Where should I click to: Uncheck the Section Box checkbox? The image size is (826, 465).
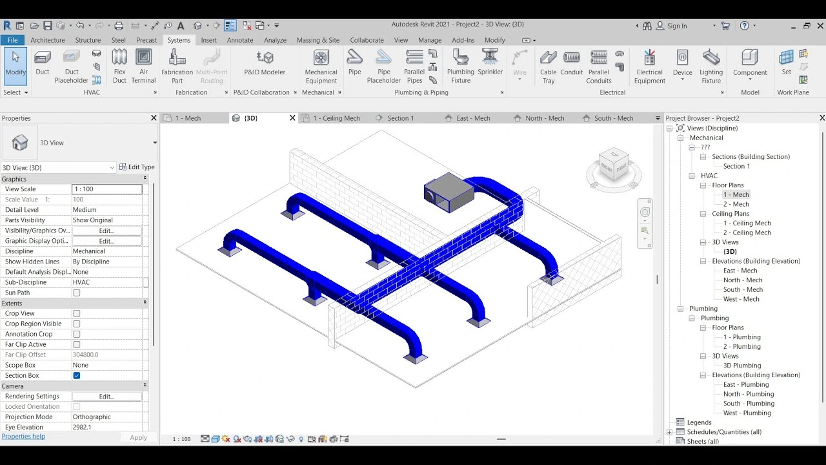coord(77,375)
